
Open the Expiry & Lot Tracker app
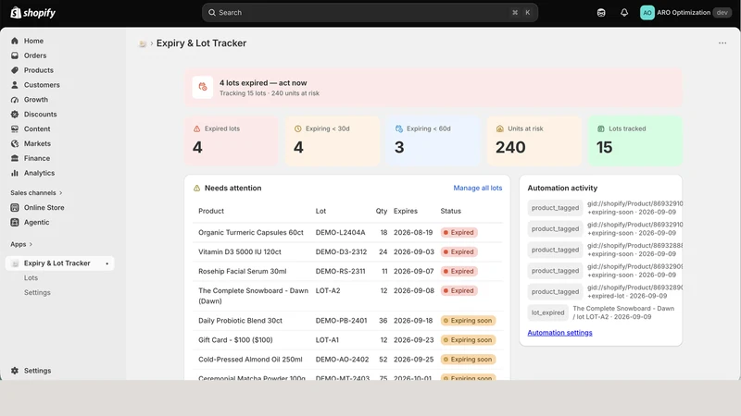click(x=59, y=263)
